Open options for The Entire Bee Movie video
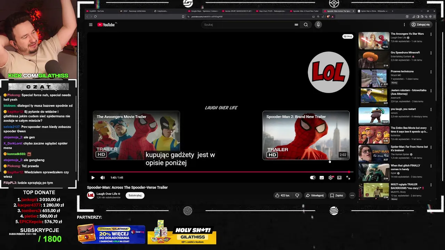The height and width of the screenshot is (250, 445). pos(431,128)
